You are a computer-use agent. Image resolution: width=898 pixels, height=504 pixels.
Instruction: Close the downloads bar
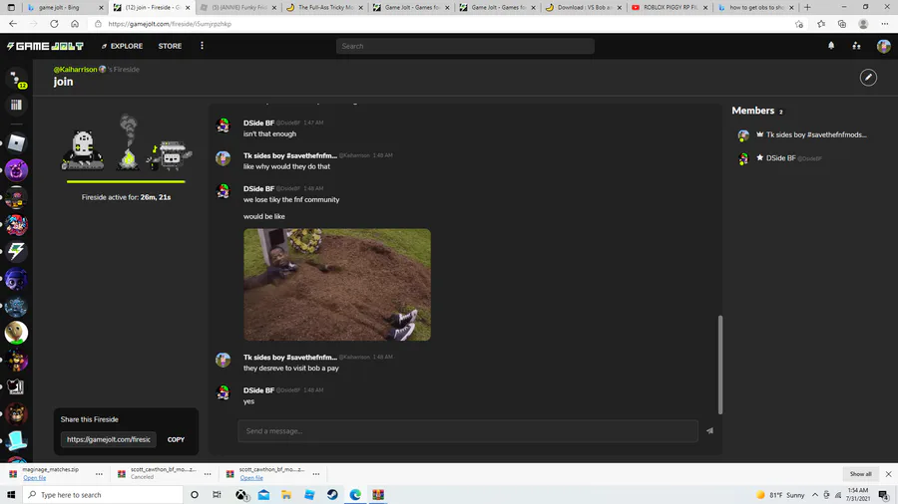[x=888, y=474]
